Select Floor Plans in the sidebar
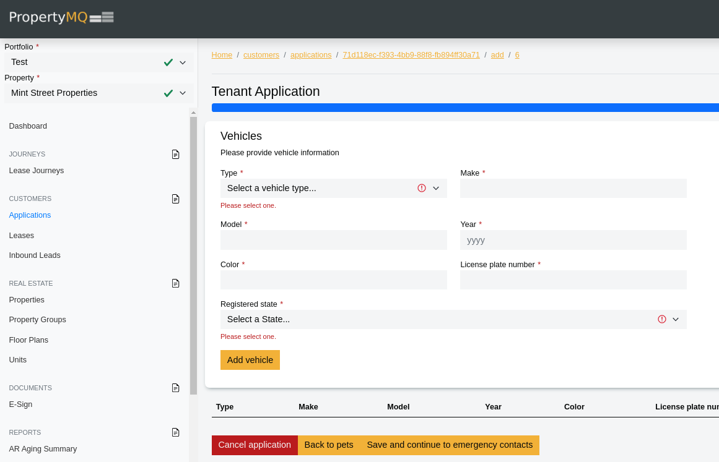Screen dimensions: 719x462 tap(28, 340)
